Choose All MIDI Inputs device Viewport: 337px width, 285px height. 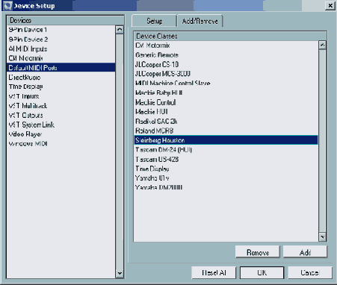point(61,48)
